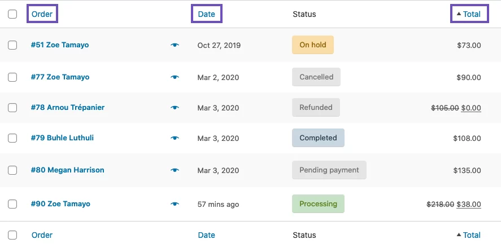
Task: Click footer Date column label
Action: [206, 235]
